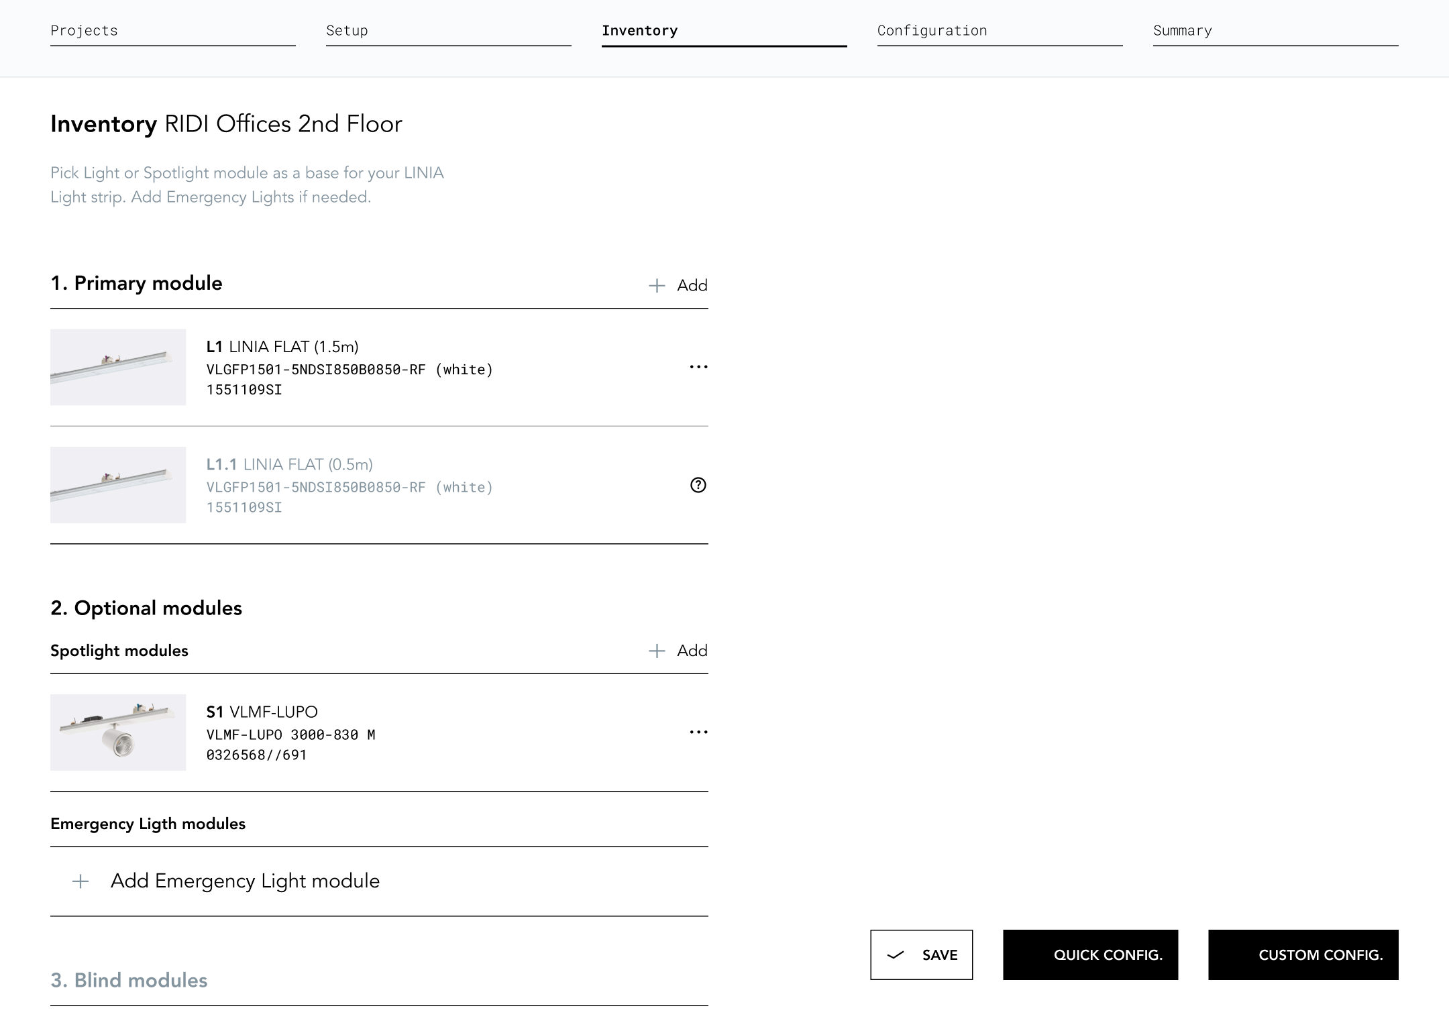
Task: Save the inventory
Action: [922, 955]
